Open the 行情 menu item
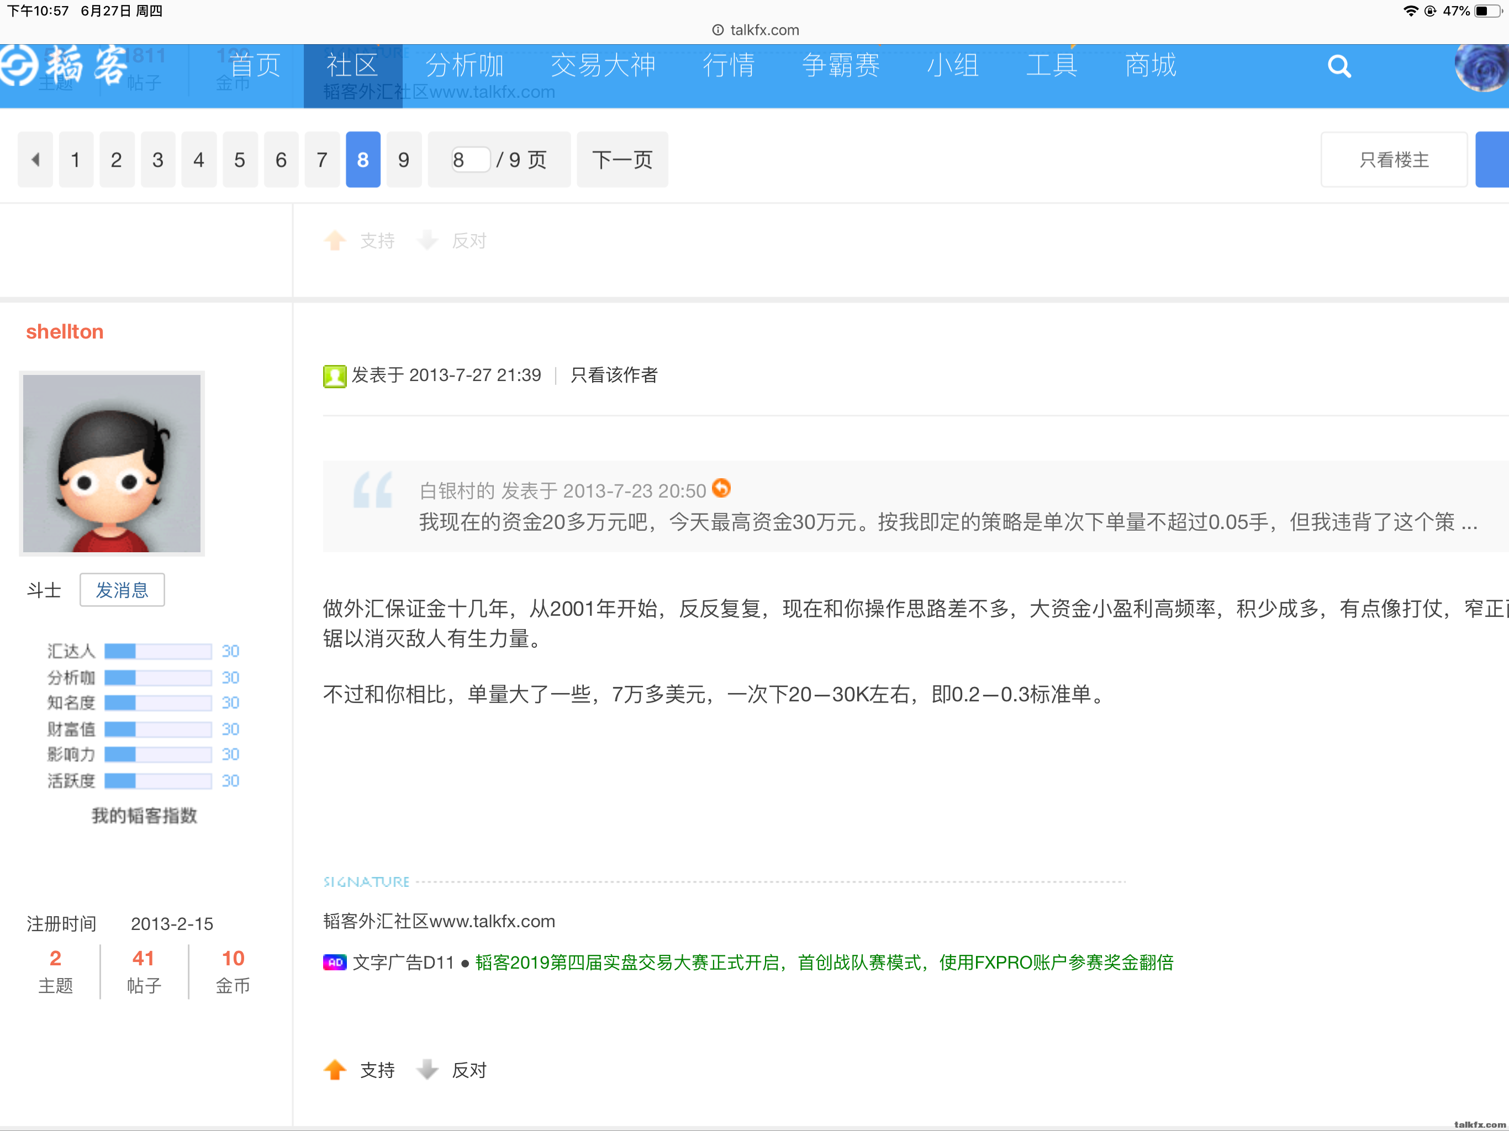 click(x=729, y=66)
